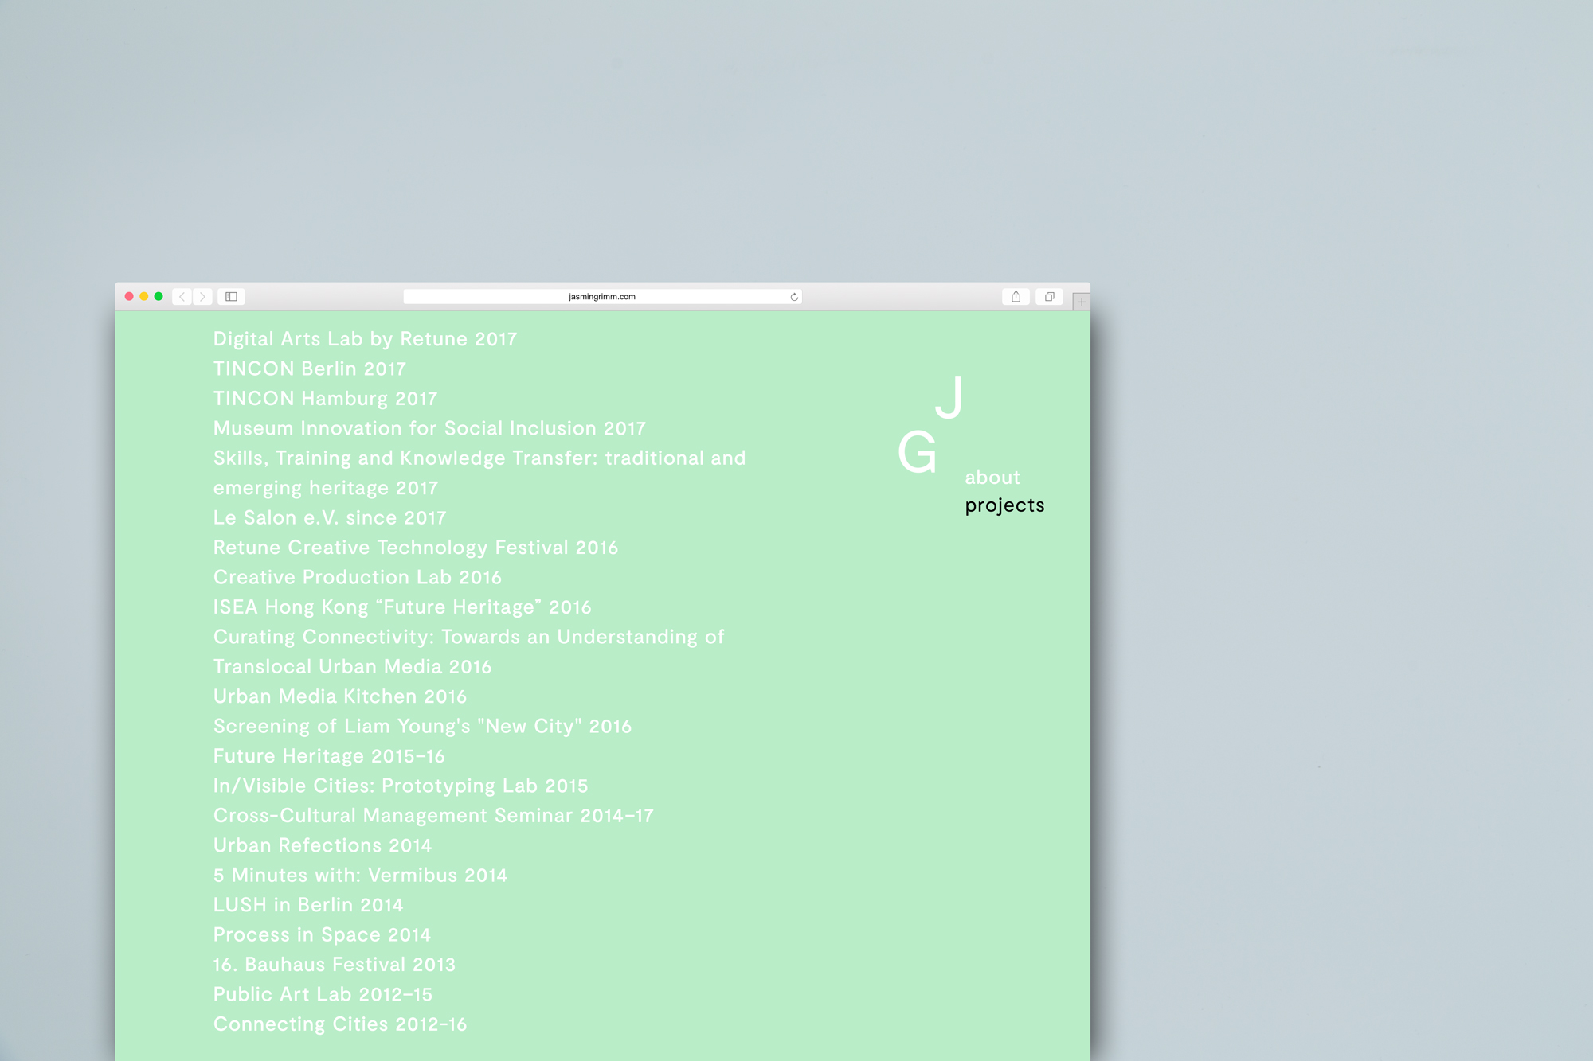Show all tabs overview icon
The image size is (1593, 1061).
1049,296
